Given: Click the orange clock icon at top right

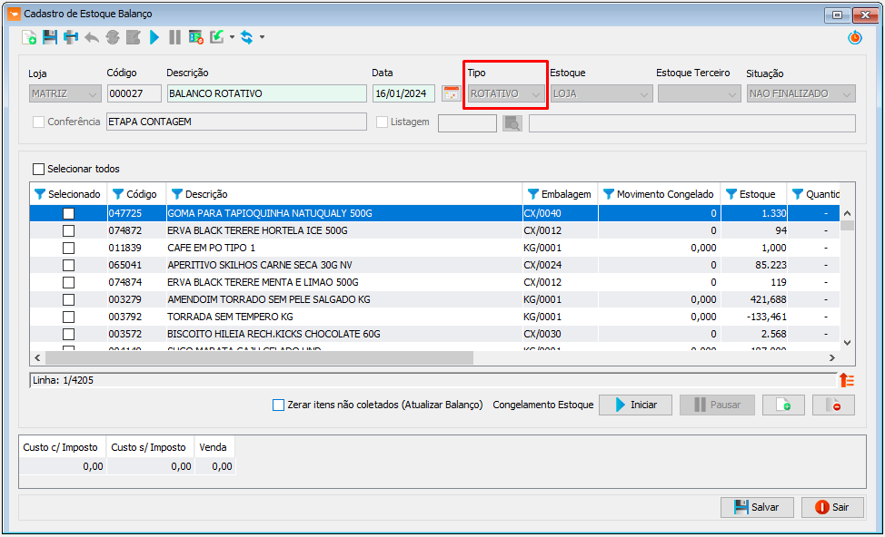Looking at the screenshot, I should 854,38.
